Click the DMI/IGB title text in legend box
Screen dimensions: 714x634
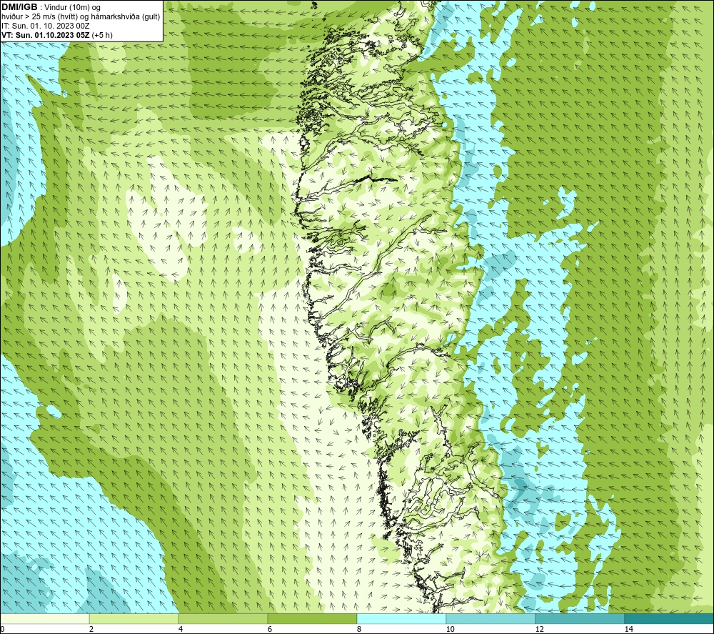(x=19, y=7)
